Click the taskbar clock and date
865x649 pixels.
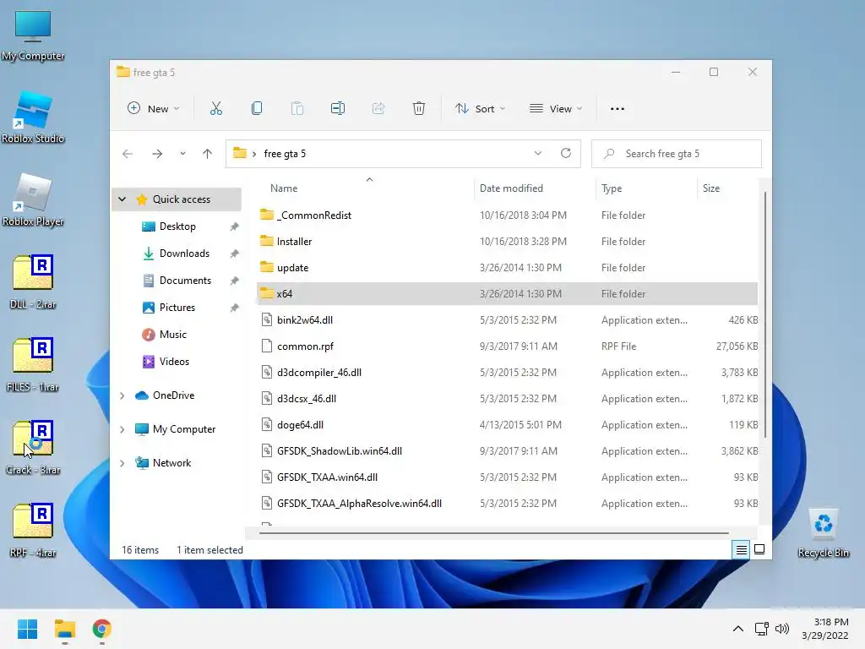pos(825,629)
